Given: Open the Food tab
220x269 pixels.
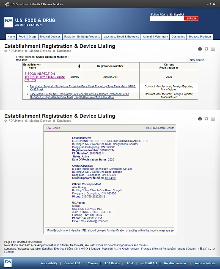Looking at the screenshot, I should [22, 37].
